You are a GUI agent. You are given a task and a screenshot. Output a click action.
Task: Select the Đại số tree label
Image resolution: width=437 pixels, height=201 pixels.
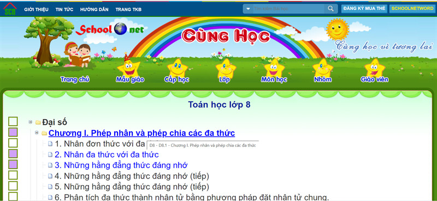55,122
